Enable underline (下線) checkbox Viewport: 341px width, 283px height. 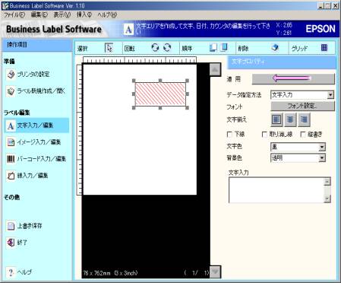pos(229,134)
